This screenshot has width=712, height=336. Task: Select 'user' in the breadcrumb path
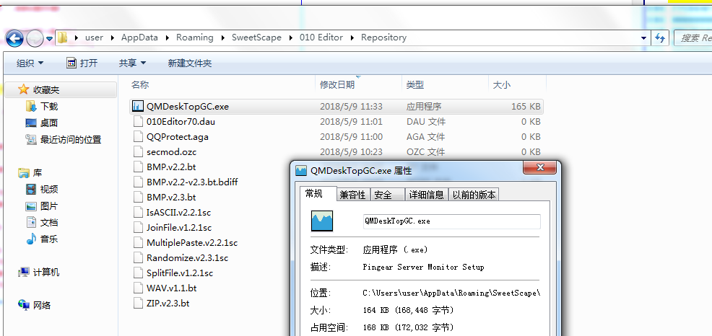[94, 37]
